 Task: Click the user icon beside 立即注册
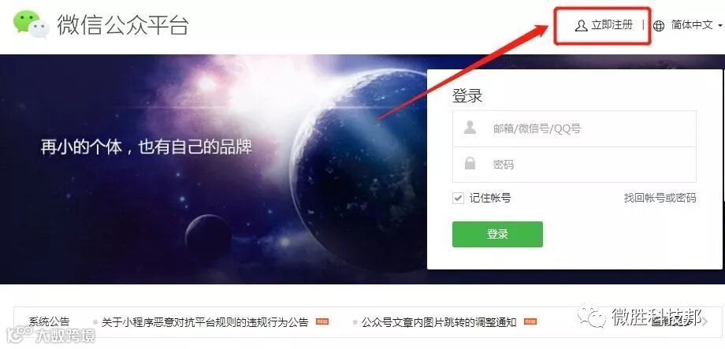pyautogui.click(x=581, y=25)
